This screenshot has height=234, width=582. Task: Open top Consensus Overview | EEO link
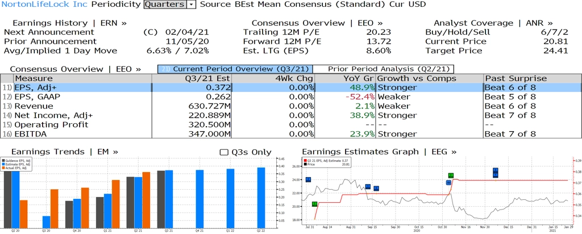point(317,23)
